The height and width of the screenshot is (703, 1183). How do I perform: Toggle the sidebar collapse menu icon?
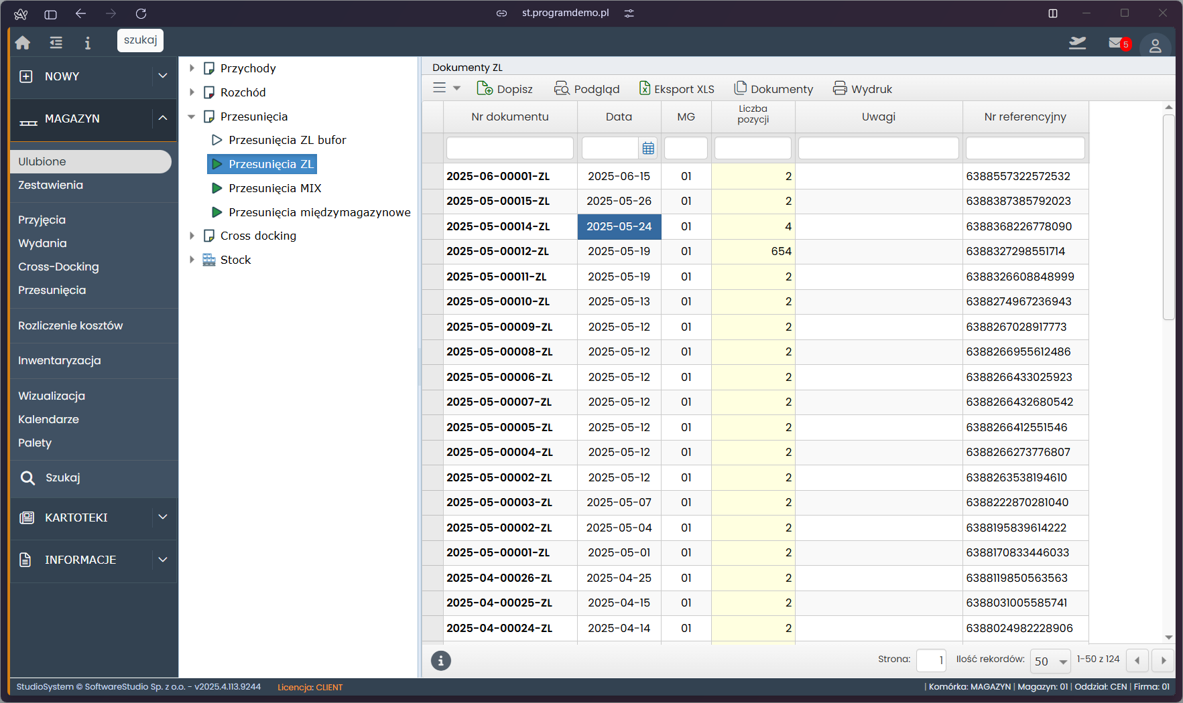click(56, 43)
